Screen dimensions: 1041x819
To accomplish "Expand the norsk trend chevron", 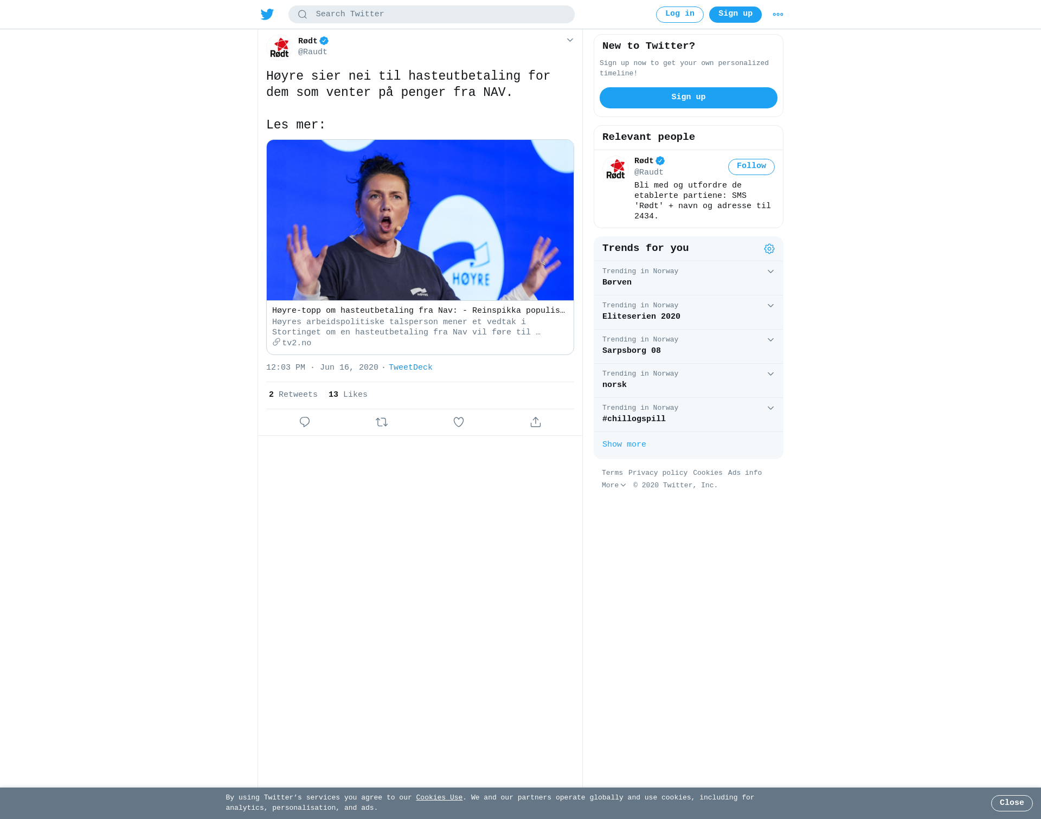I will tap(770, 374).
